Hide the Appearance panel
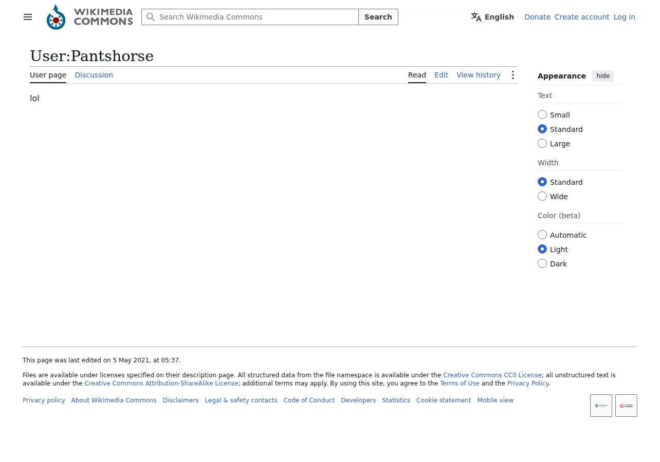The width and height of the screenshot is (660, 462). click(603, 76)
